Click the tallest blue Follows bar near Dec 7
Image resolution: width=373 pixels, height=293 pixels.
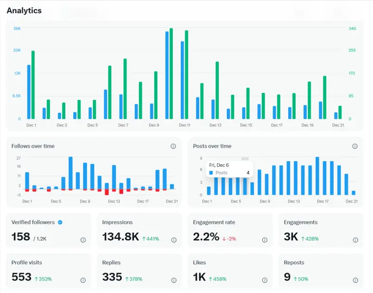pos(70,173)
